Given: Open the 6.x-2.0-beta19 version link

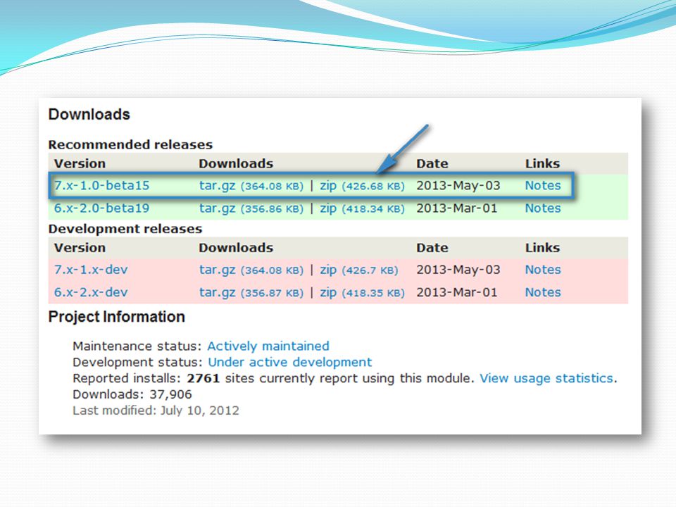Looking at the screenshot, I should [x=101, y=208].
